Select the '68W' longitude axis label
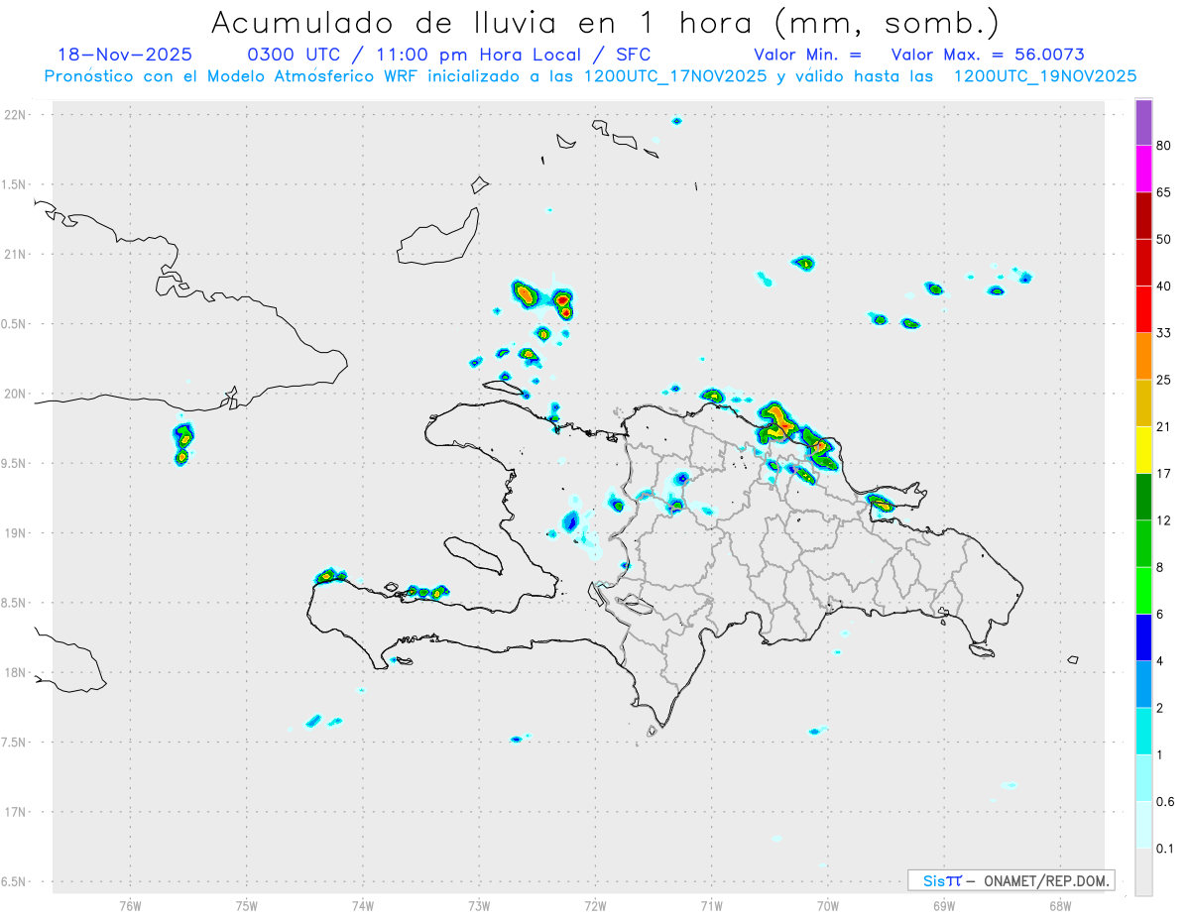Viewport: 1190px width, 919px height. (x=1059, y=904)
